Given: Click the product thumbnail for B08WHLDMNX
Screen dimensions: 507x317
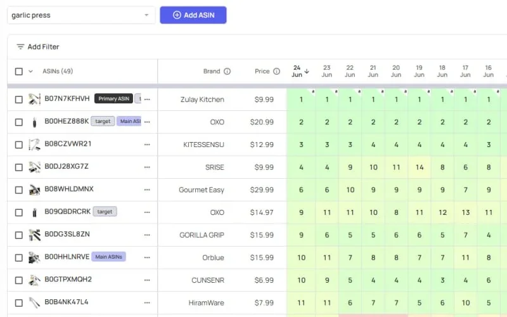Looking at the screenshot, I should 34,190.
